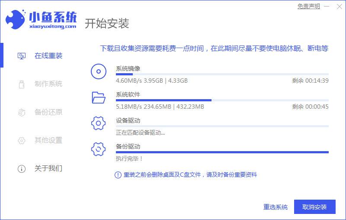Open 备份还原 section
346x220 pixels.
tap(48, 112)
